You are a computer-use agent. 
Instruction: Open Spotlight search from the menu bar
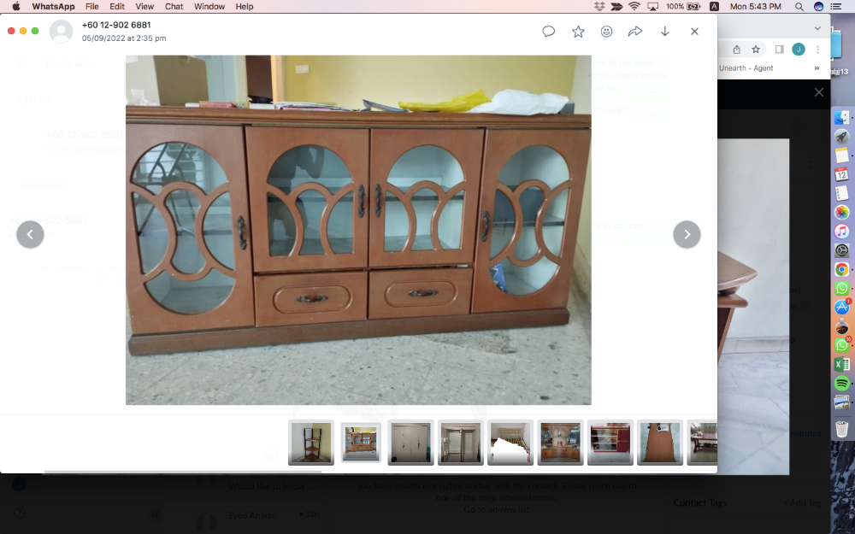[x=799, y=6]
